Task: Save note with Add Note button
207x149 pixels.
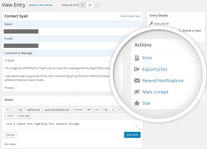Action: coord(132,135)
